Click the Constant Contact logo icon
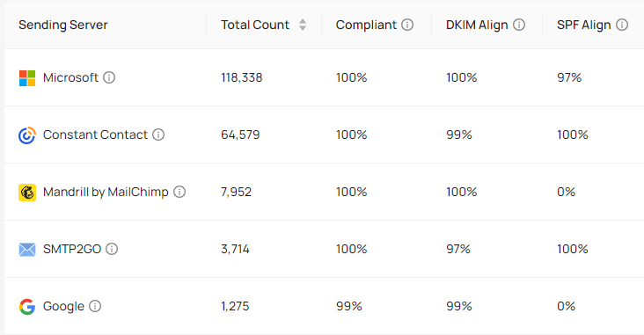 (x=27, y=135)
